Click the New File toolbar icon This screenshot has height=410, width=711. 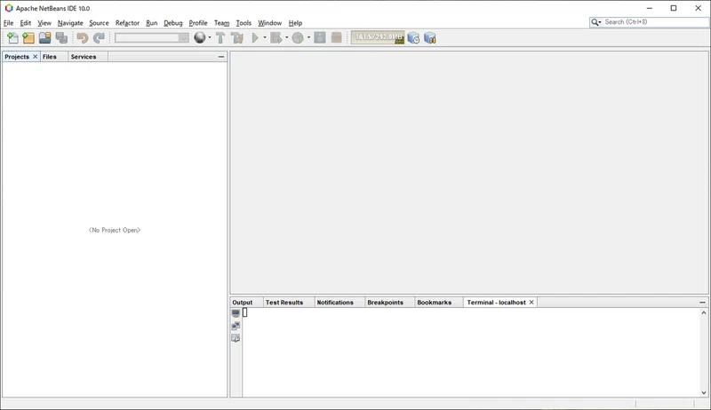12,38
